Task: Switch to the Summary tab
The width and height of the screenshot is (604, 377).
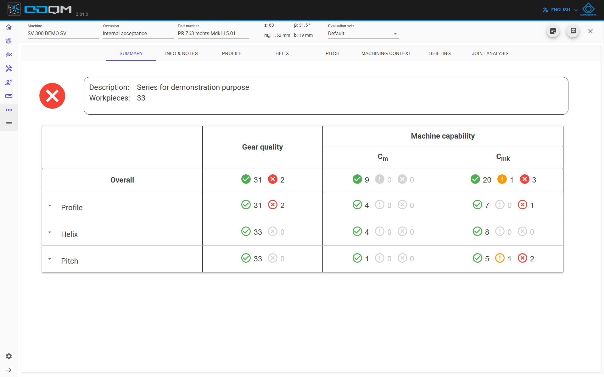Action: point(131,53)
